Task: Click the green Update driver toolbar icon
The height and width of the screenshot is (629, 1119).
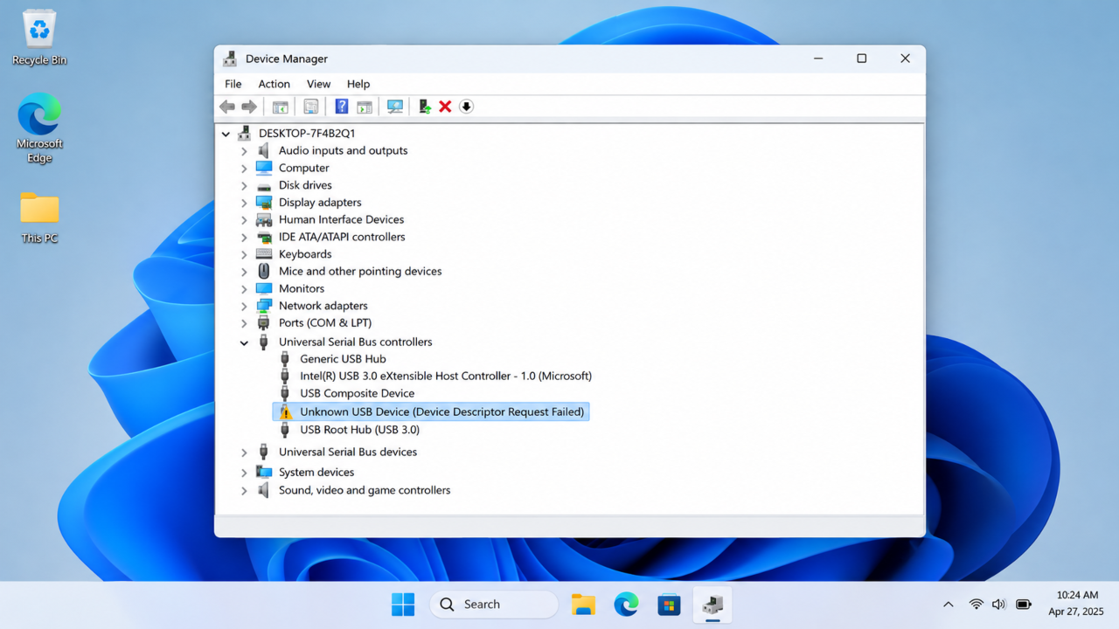Action: 425,107
